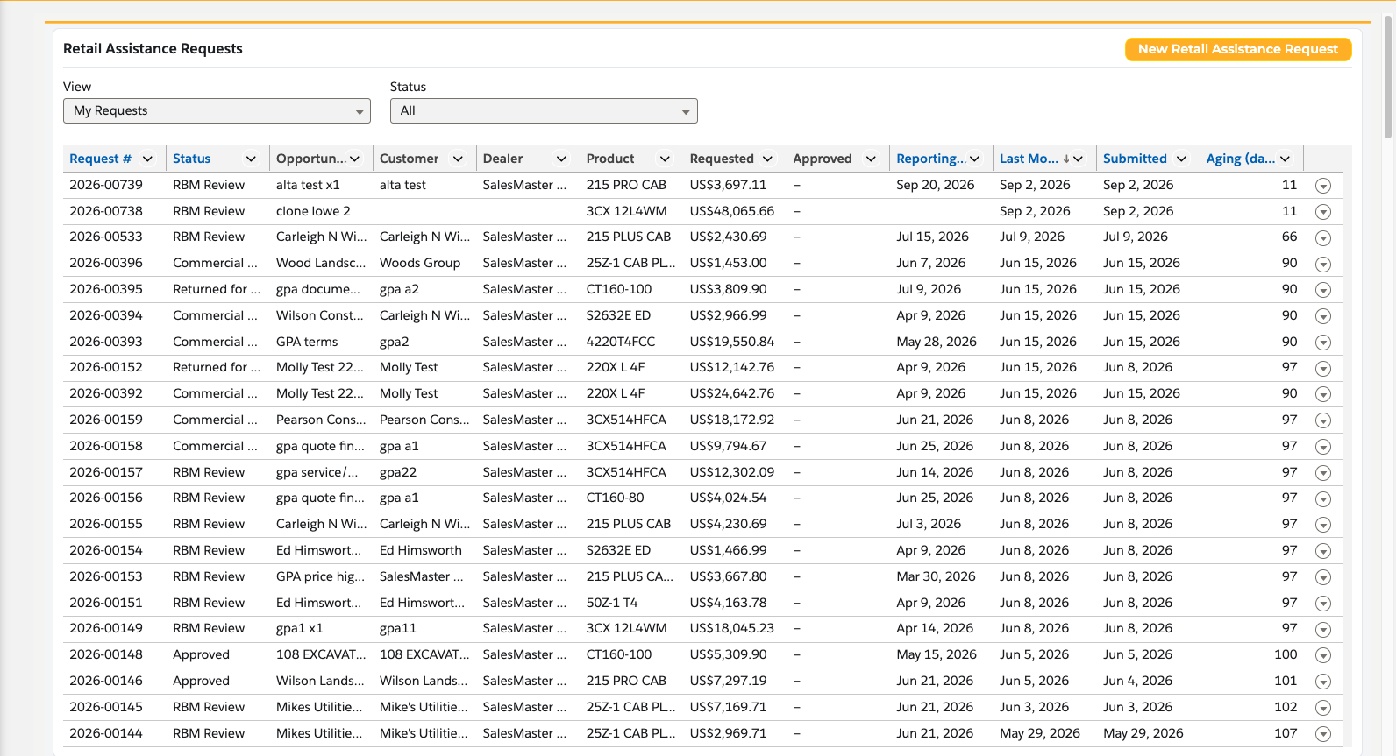
Task: Sort by Submitted column header label
Action: [1135, 159]
